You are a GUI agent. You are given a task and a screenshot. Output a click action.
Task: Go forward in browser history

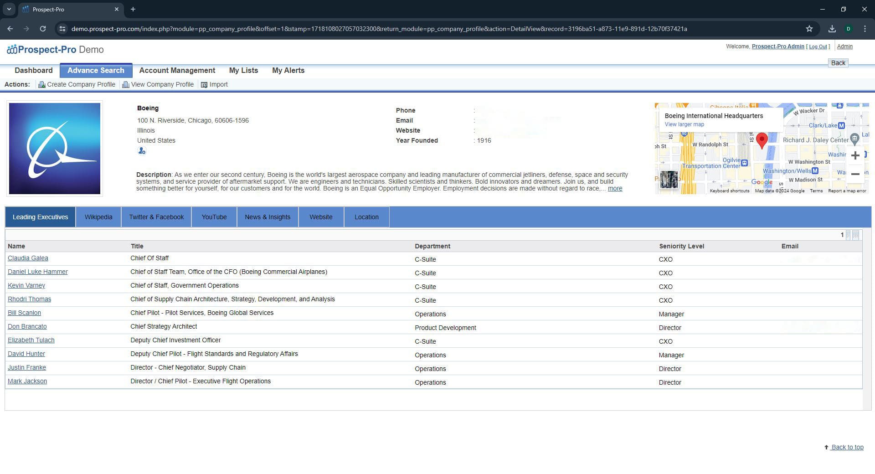coord(26,29)
